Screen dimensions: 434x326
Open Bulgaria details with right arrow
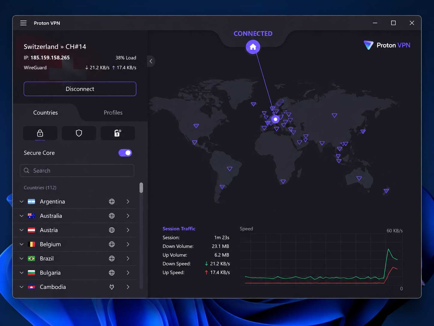(128, 273)
